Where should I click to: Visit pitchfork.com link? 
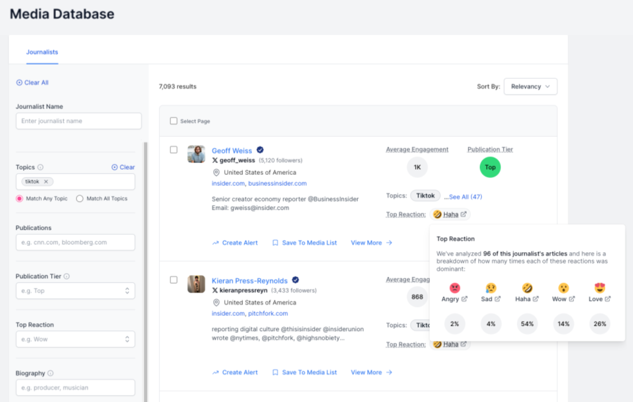click(x=268, y=313)
